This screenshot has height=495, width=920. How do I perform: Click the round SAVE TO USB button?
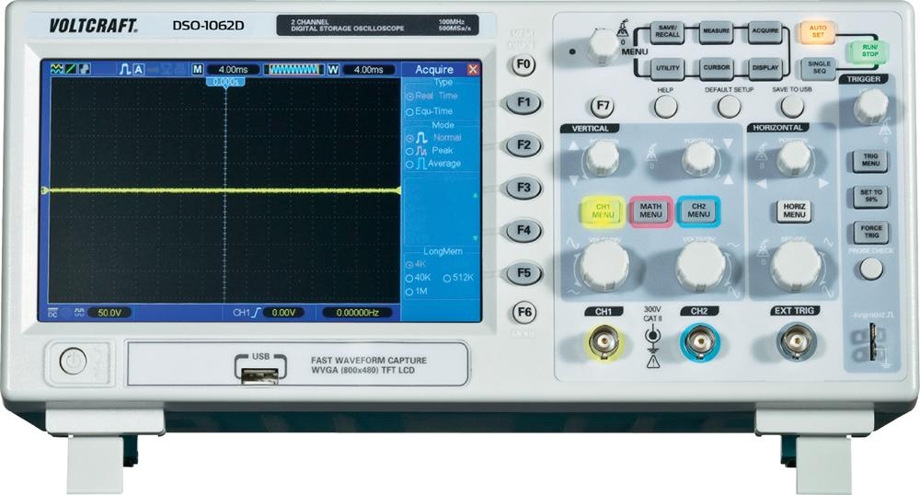coord(792,107)
